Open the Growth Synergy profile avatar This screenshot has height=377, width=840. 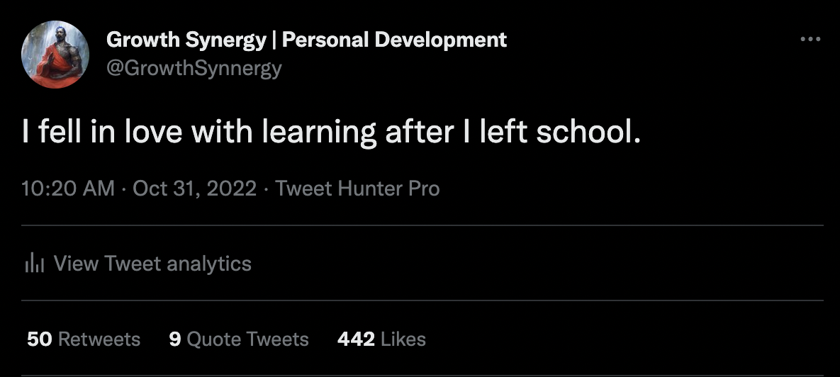[55, 55]
